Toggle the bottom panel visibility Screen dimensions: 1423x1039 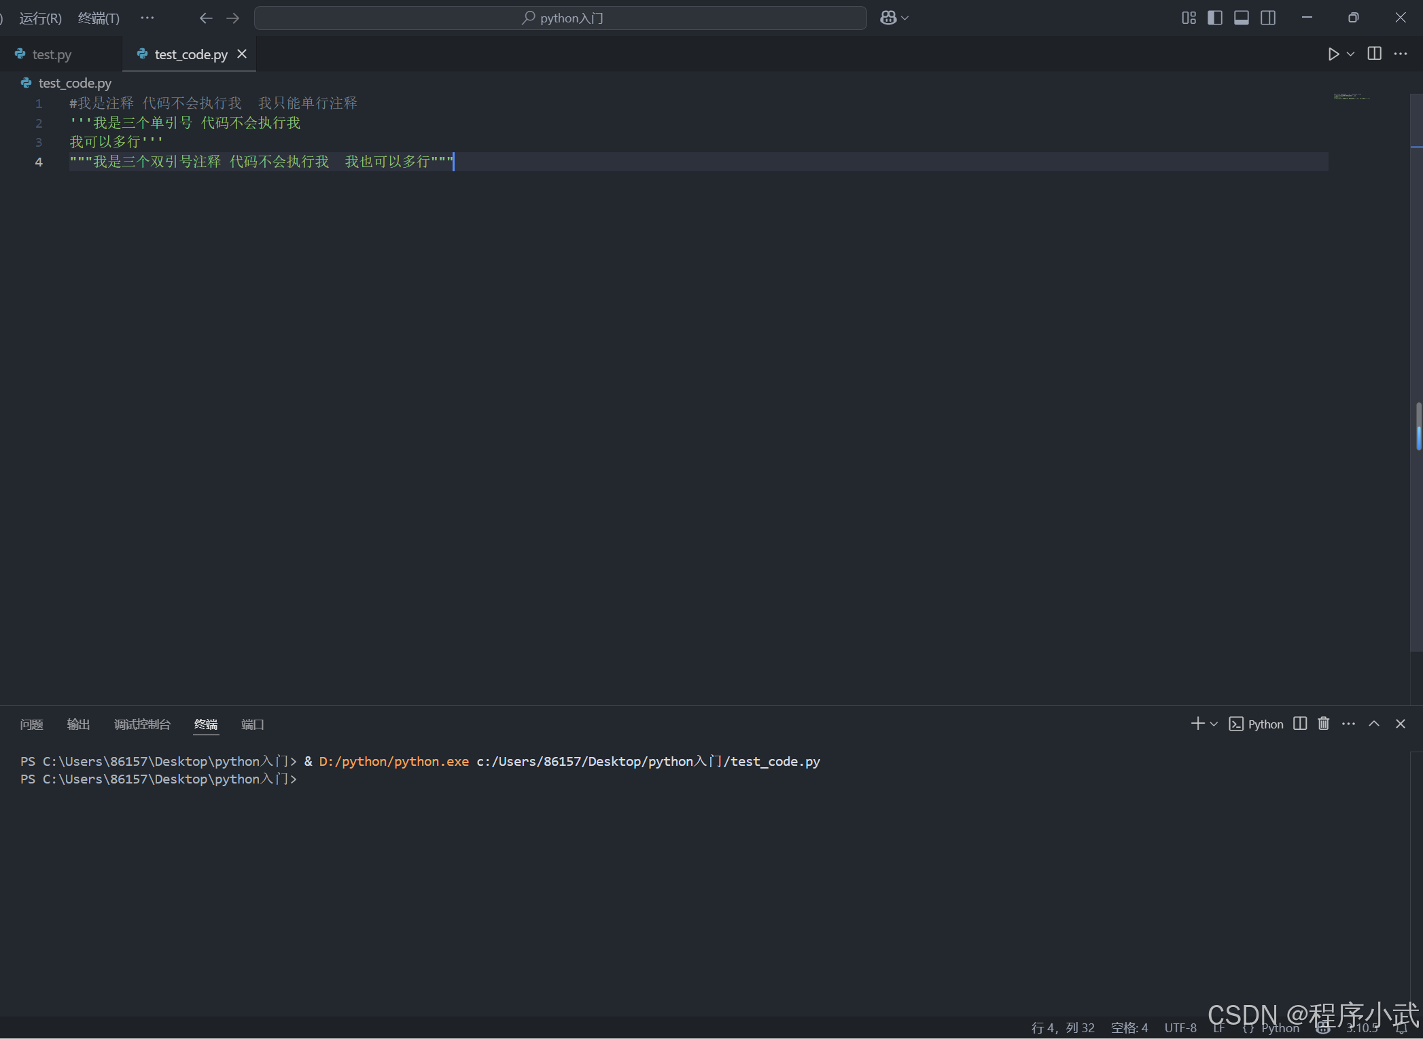coord(1241,18)
